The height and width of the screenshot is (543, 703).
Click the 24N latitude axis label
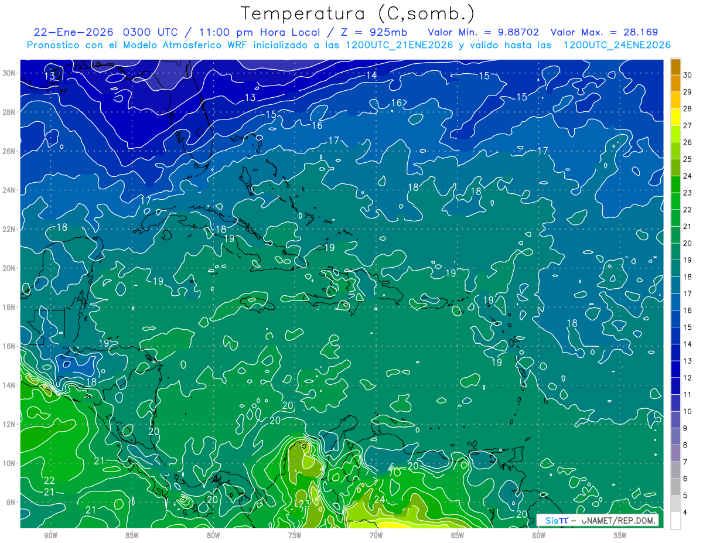pyautogui.click(x=9, y=190)
